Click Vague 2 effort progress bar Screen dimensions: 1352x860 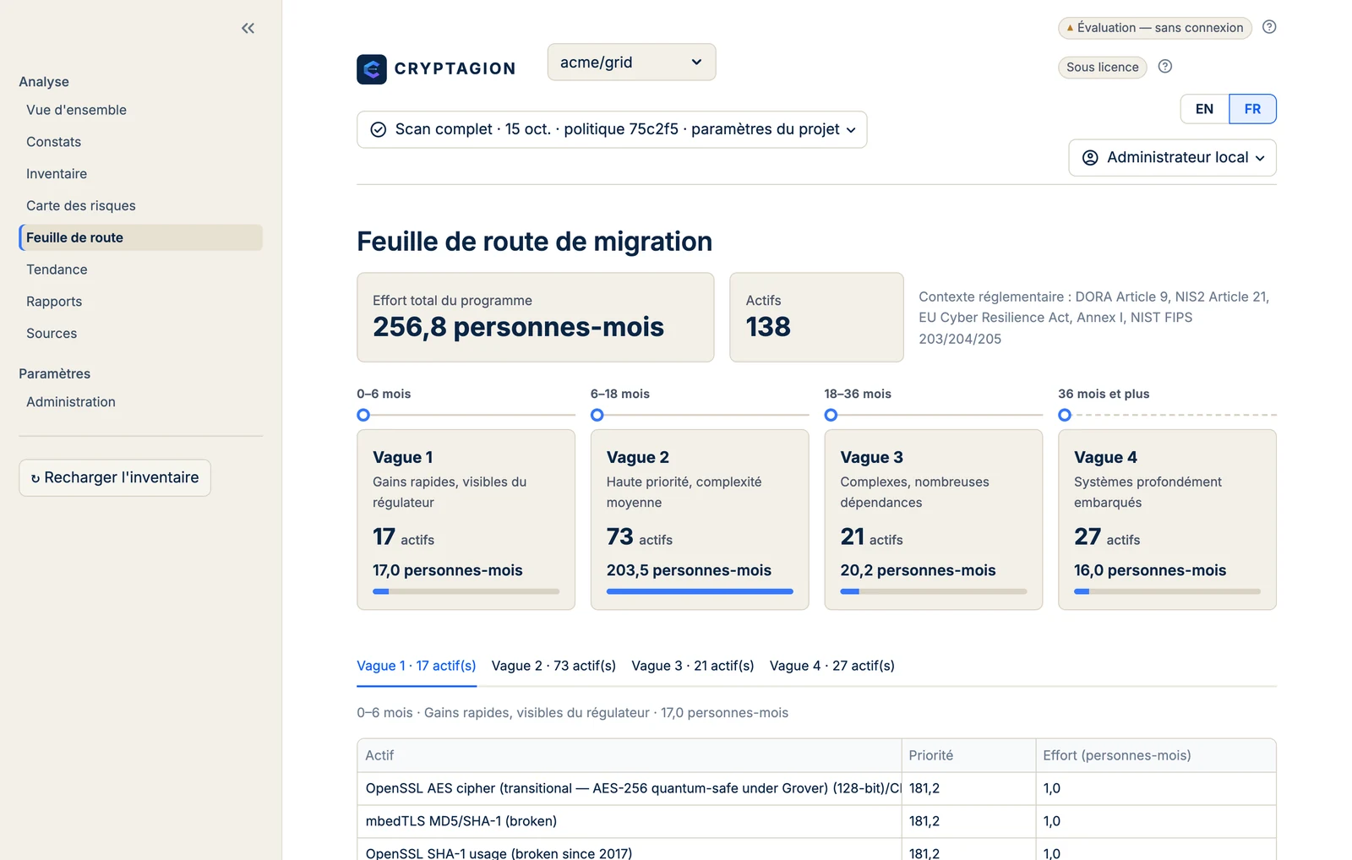pos(700,591)
